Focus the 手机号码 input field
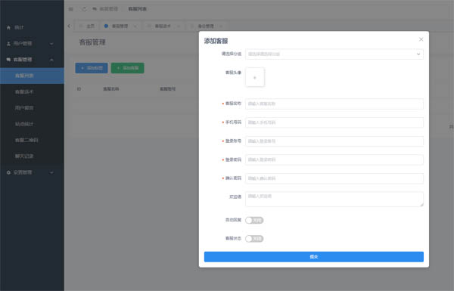The height and width of the screenshot is (291, 454). tap(334, 122)
